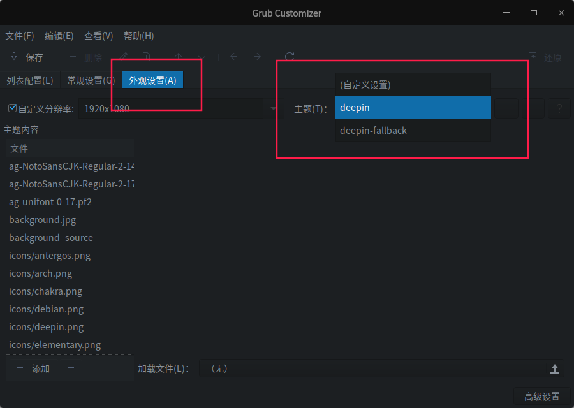Click the + button to add a theme
This screenshot has height=408, width=574.
pos(506,108)
